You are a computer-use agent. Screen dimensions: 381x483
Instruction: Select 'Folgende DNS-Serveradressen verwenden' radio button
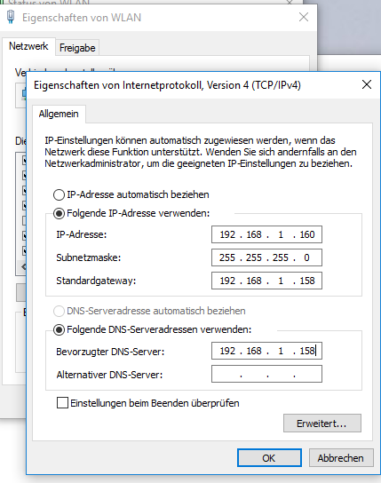point(59,329)
